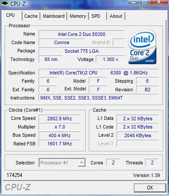Click the Cores count field
The width and height of the screenshot is (169, 196).
point(113,163)
